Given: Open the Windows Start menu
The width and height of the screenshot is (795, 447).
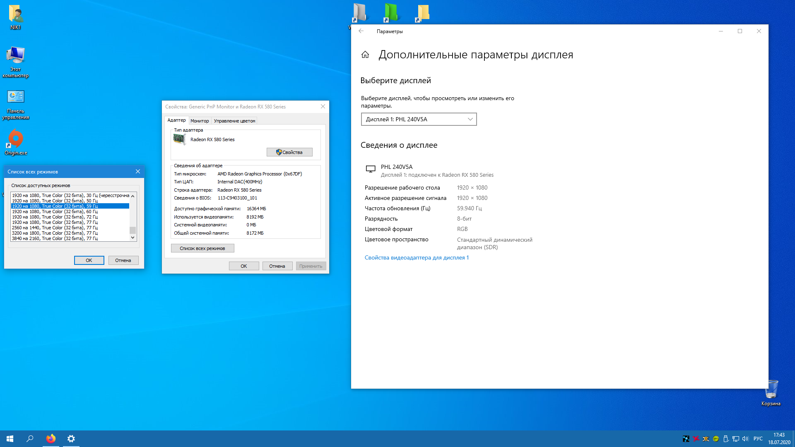Looking at the screenshot, I should (10, 439).
